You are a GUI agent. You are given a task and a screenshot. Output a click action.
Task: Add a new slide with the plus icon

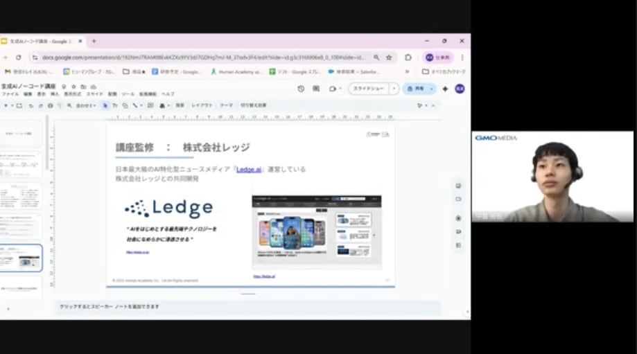[x=6, y=105]
